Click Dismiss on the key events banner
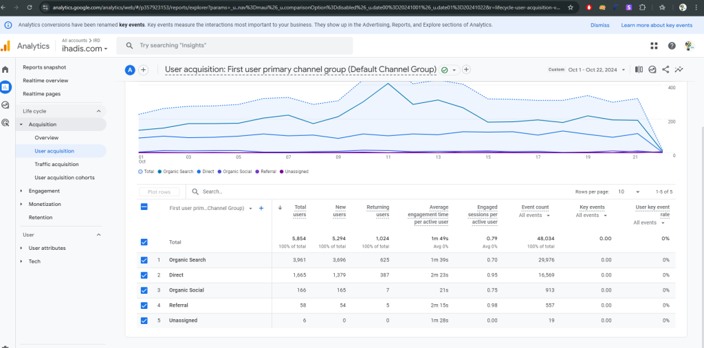 599,25
